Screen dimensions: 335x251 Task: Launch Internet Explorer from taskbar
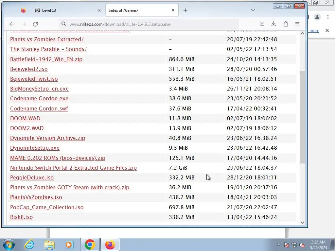pyautogui.click(x=29, y=244)
